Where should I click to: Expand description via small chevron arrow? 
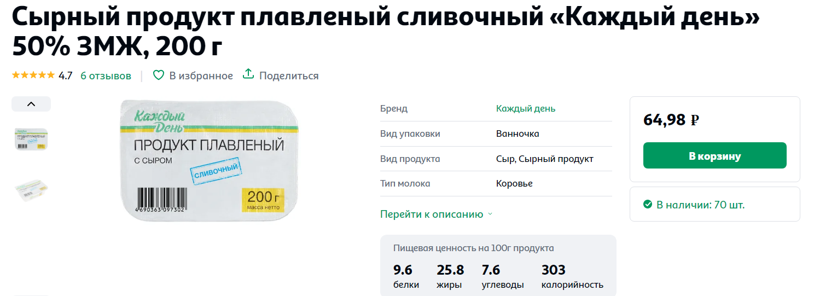pyautogui.click(x=490, y=214)
